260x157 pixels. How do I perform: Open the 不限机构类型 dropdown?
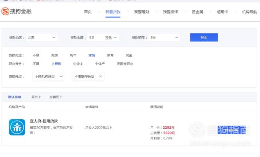[x=49, y=77]
